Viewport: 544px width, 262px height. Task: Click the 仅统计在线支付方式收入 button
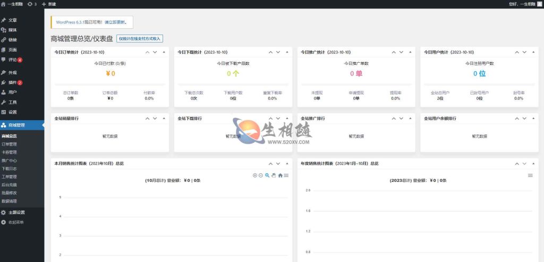coord(140,38)
